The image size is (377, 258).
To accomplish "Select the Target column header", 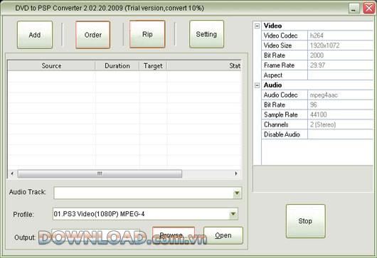I will pos(153,66).
